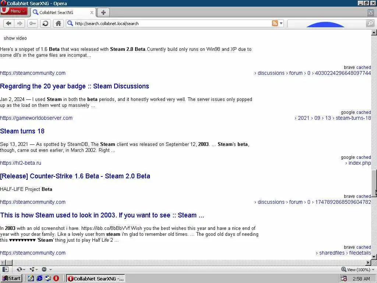
Task: Click the RSS feed icon in address bar
Action: tap(275, 23)
